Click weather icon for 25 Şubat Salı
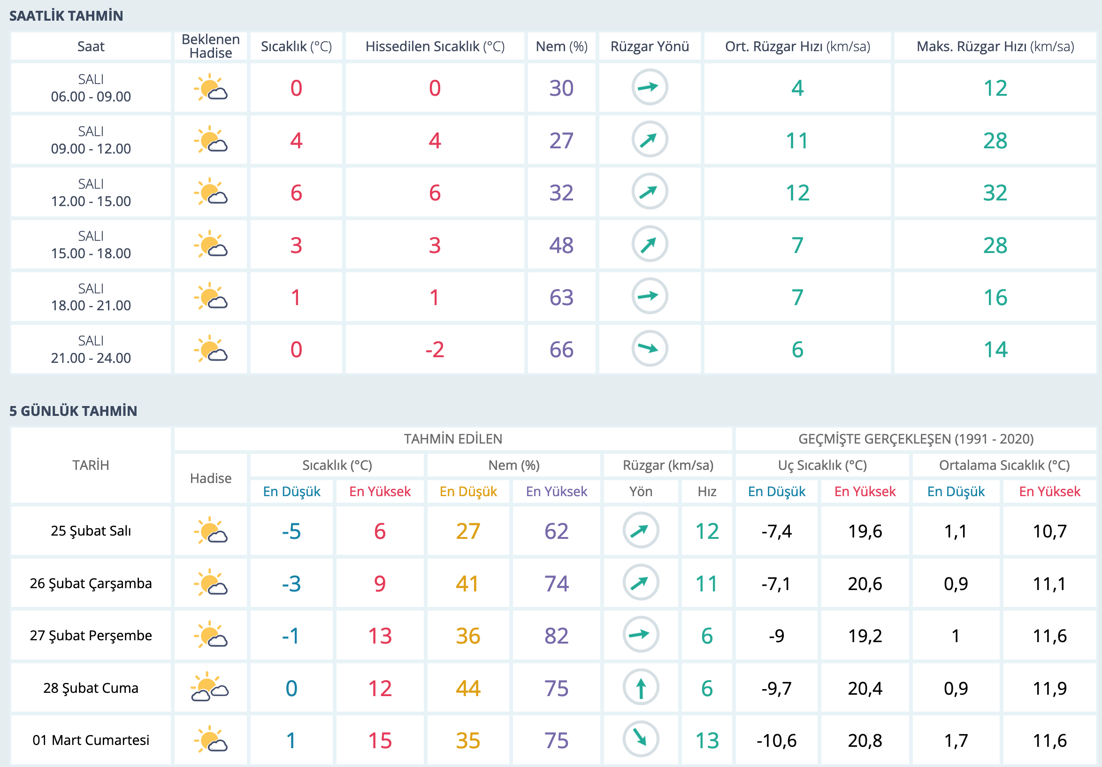Image resolution: width=1102 pixels, height=767 pixels. click(x=210, y=531)
